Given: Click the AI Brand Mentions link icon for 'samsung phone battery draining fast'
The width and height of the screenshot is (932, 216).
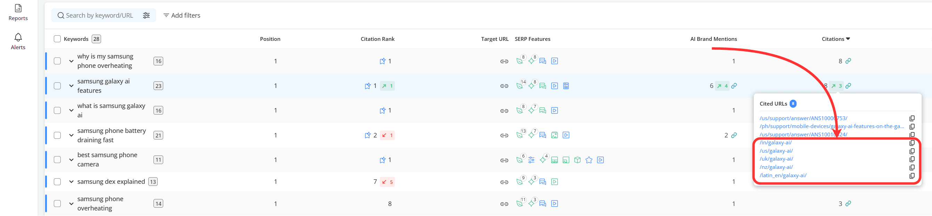Looking at the screenshot, I should pyautogui.click(x=734, y=135).
